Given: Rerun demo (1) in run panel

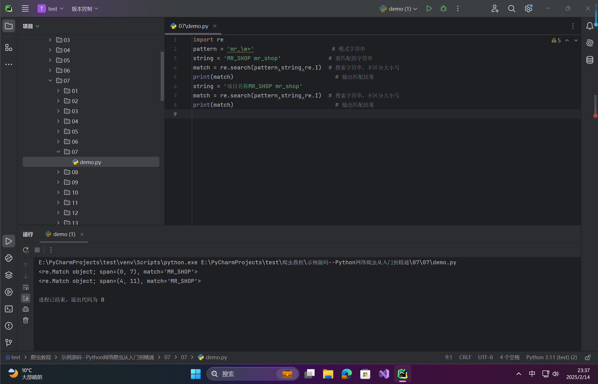Looking at the screenshot, I should (x=26, y=250).
